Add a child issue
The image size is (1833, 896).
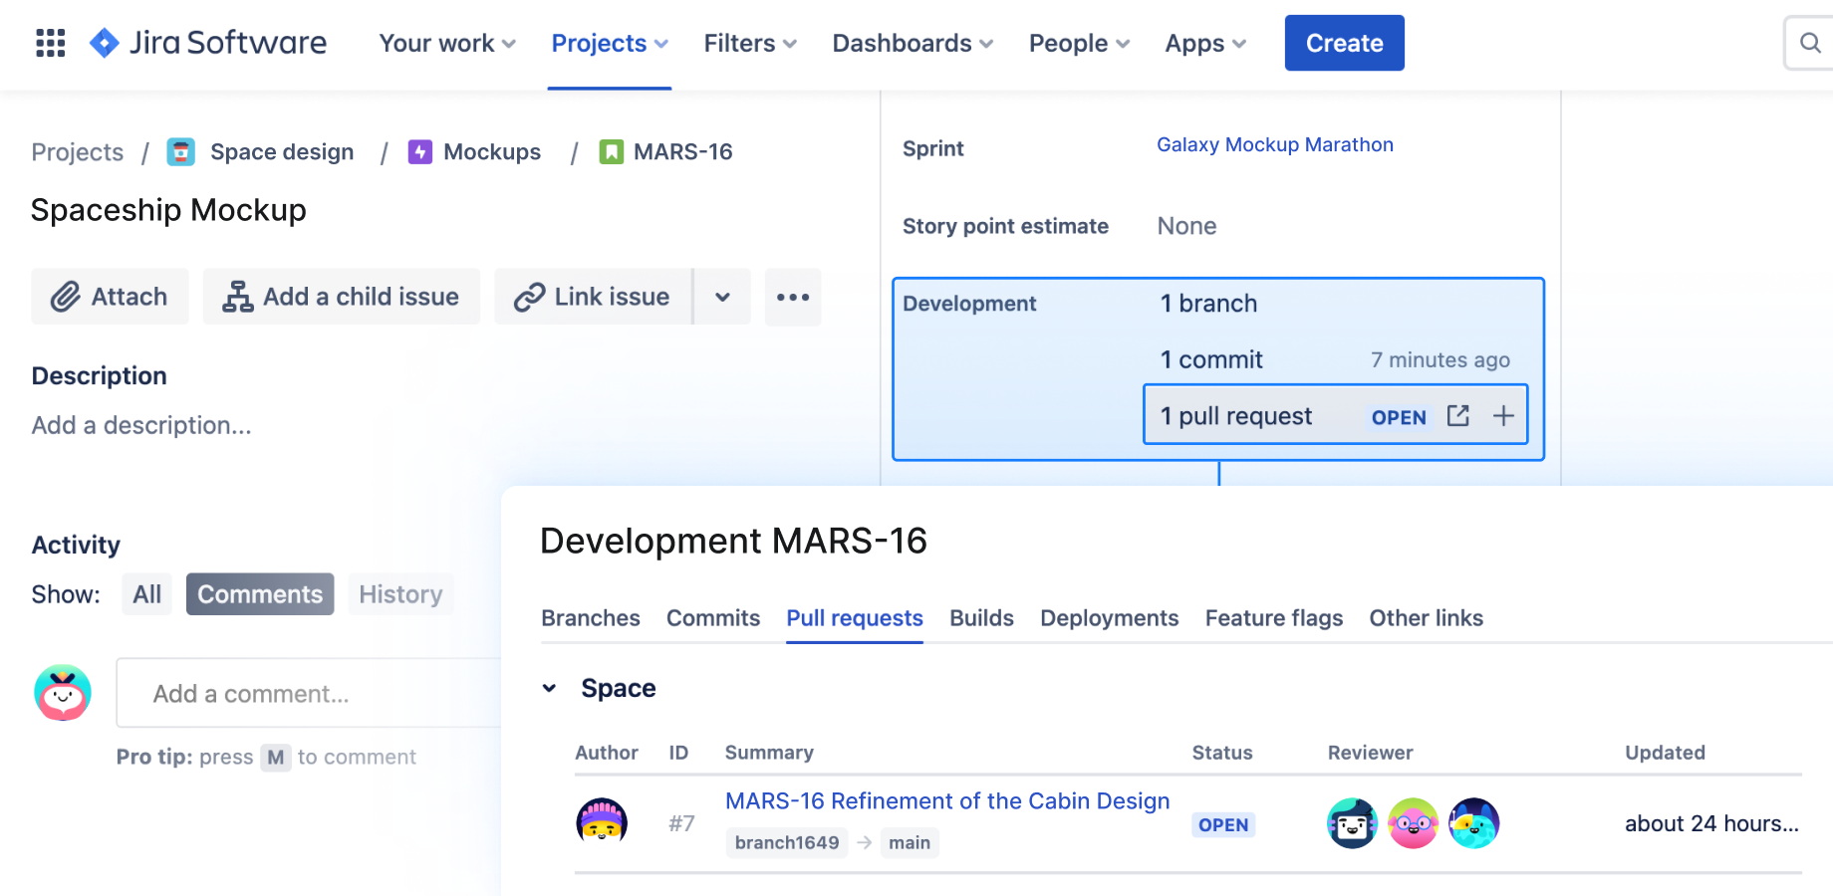[x=342, y=297]
